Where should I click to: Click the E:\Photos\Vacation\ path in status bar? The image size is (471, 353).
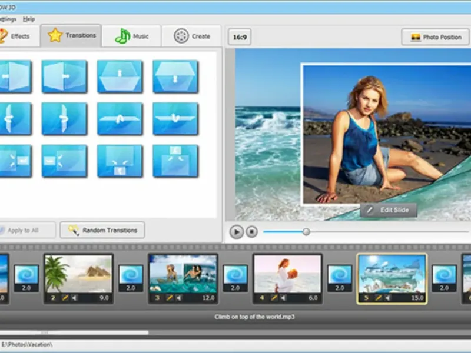(26, 344)
